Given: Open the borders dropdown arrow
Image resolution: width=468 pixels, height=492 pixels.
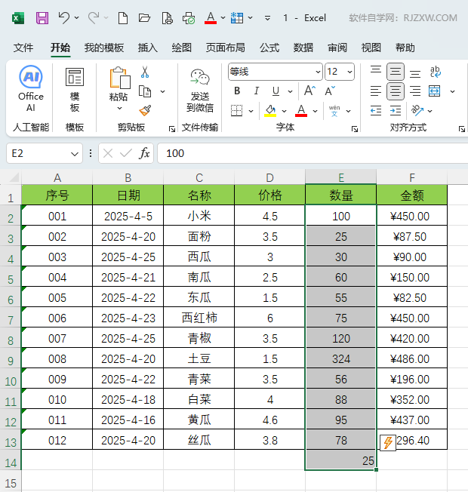Looking at the screenshot, I should (x=251, y=111).
